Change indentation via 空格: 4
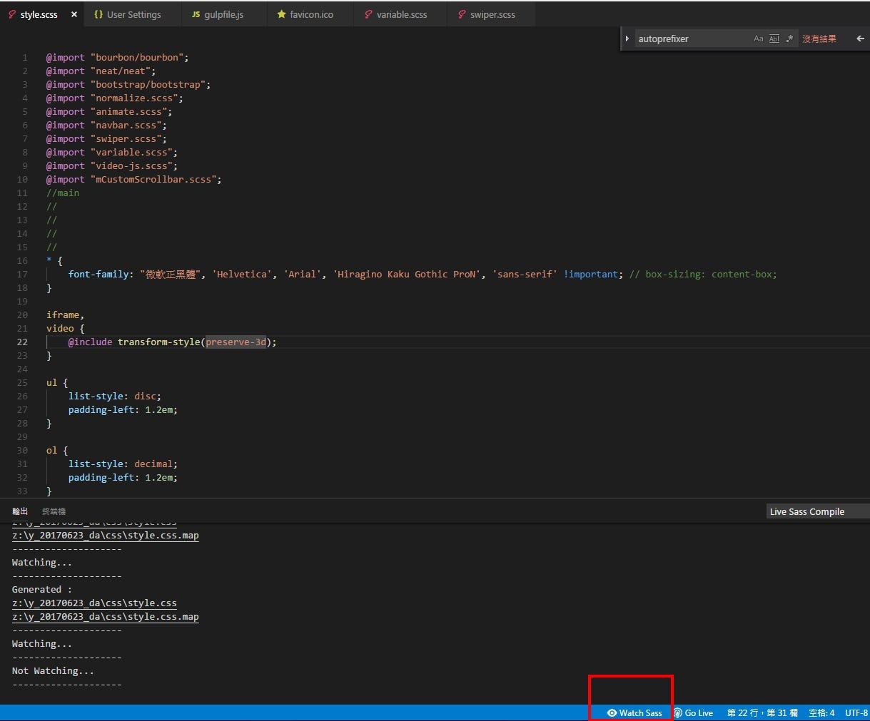The height and width of the screenshot is (721, 870). pyautogui.click(x=821, y=712)
